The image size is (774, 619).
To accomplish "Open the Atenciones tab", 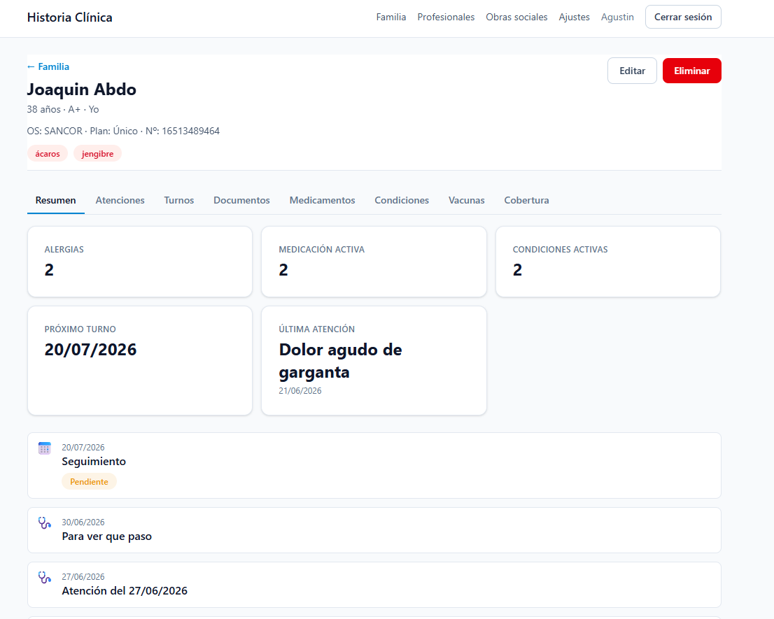I will (120, 200).
